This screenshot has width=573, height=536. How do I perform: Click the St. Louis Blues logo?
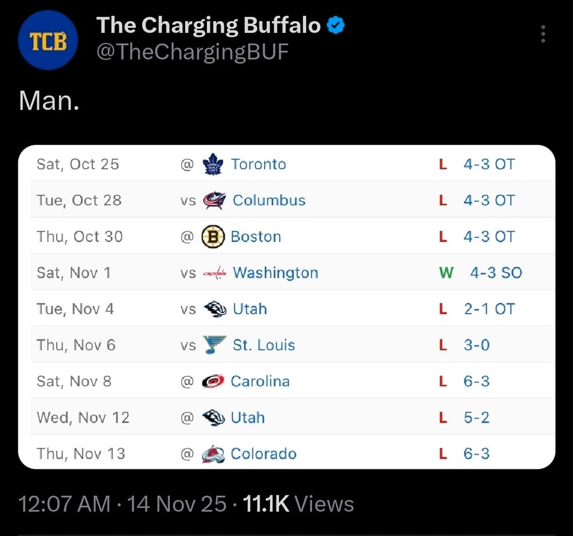click(215, 345)
